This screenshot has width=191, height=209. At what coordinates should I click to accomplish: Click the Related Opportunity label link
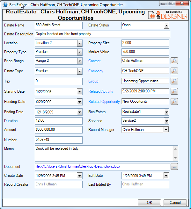click(104, 102)
